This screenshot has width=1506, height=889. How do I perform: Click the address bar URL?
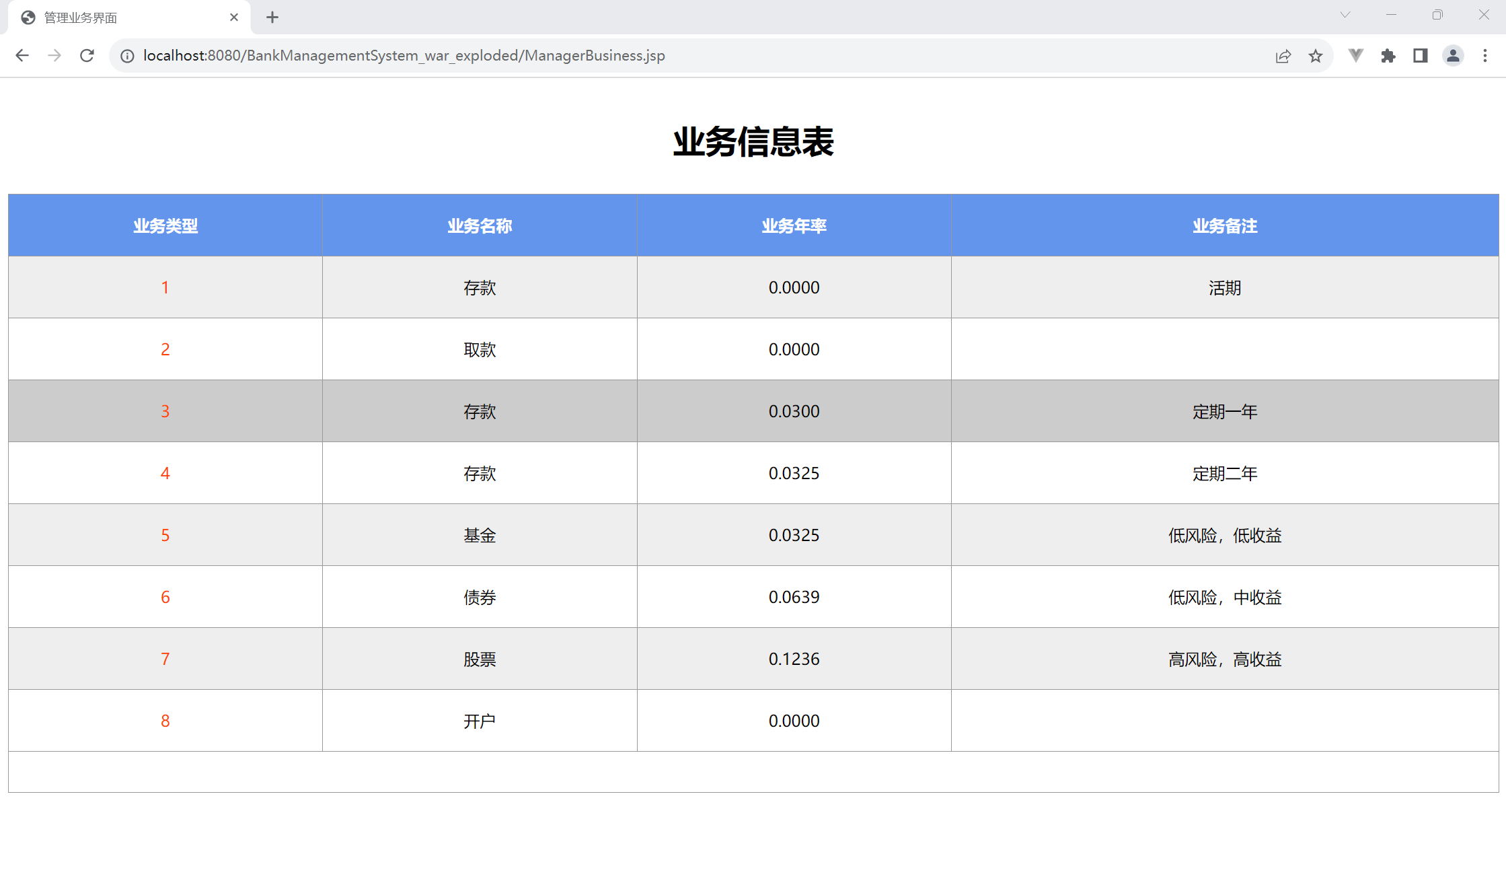coord(404,56)
